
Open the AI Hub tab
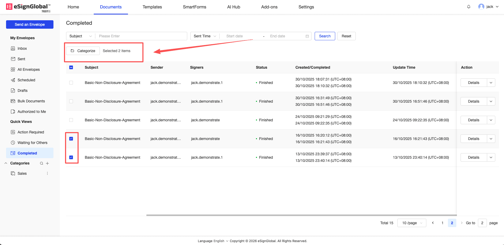234,7
